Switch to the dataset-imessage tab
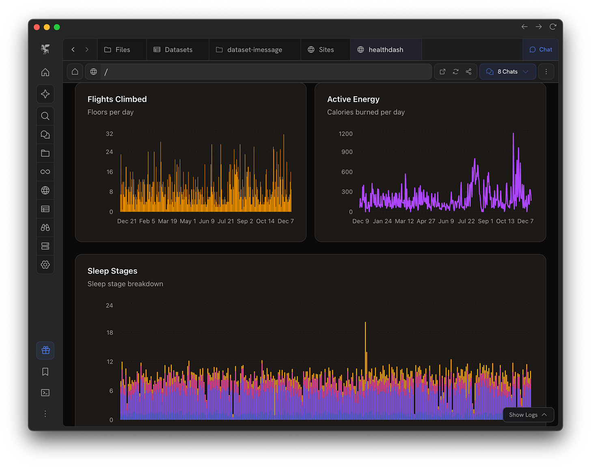591x468 pixels. coord(249,50)
